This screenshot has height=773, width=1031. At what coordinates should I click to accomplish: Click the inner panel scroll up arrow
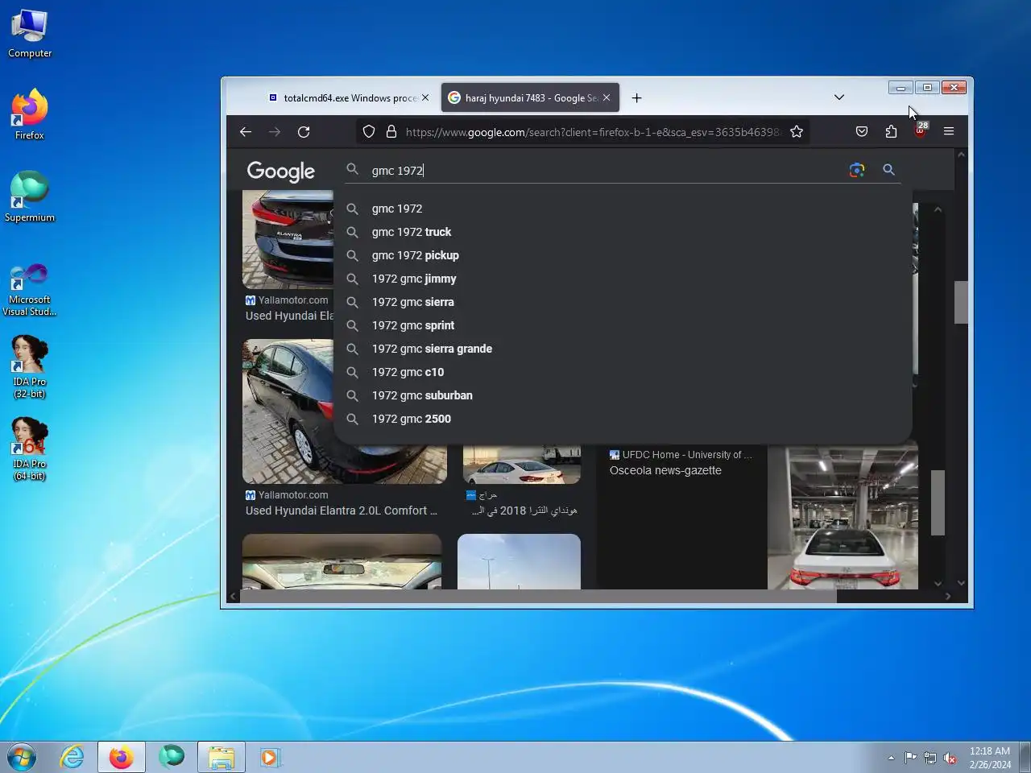point(938,209)
